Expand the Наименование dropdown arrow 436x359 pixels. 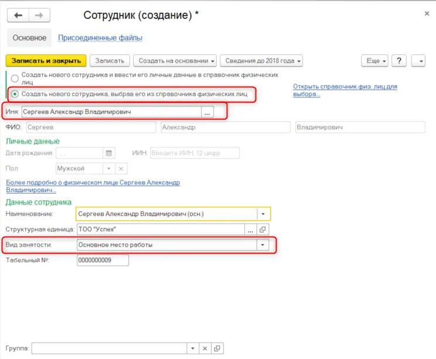click(x=263, y=214)
